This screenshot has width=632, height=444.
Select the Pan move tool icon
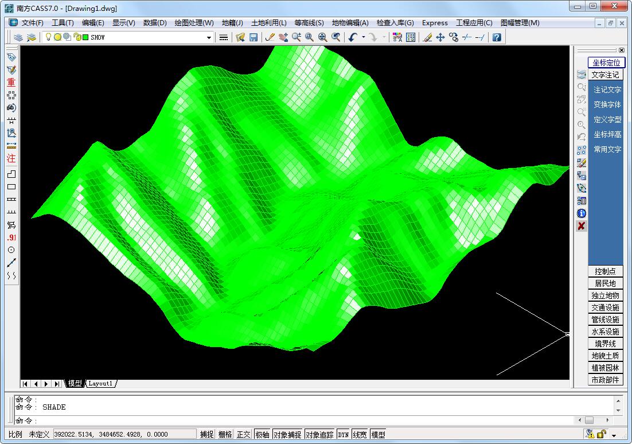coord(440,37)
